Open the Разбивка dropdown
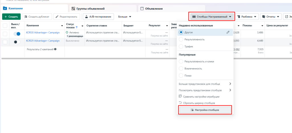292x133 pixels. 247,17
